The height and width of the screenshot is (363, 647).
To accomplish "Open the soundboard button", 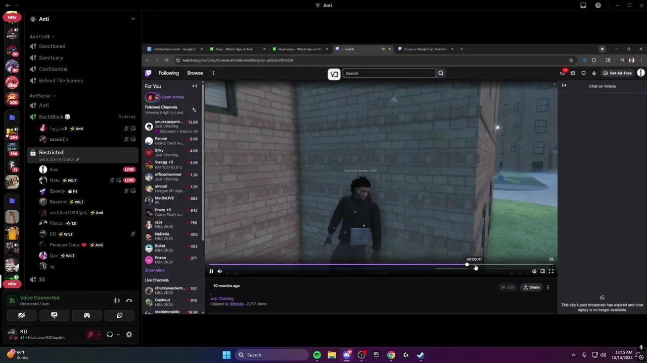I will tap(119, 315).
